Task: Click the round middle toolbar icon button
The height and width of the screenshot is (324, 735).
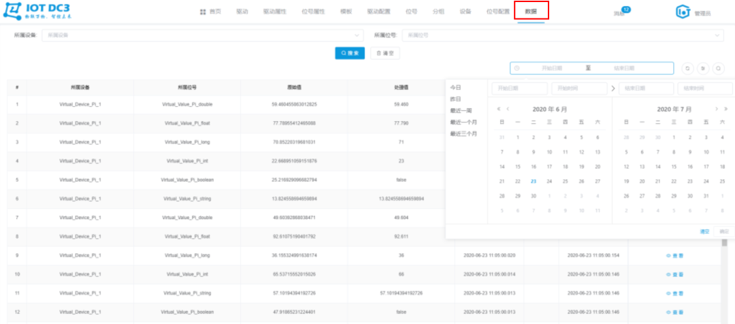Action: (703, 69)
